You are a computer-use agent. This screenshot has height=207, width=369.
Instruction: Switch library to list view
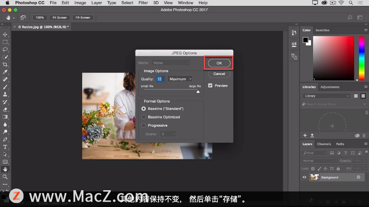point(363,96)
